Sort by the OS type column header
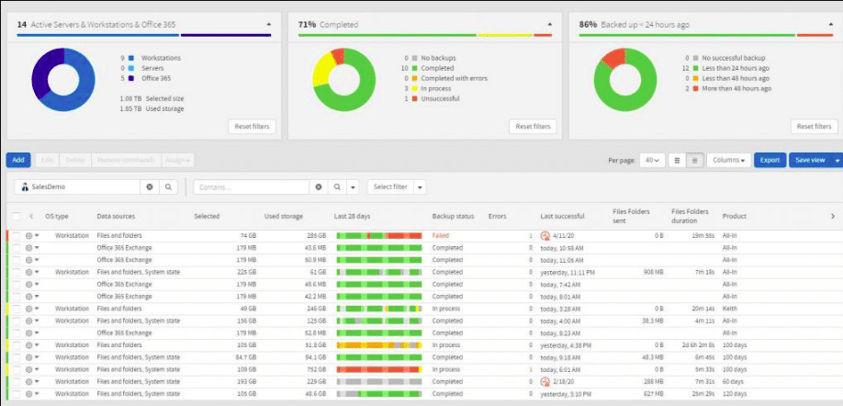The height and width of the screenshot is (406, 843). point(56,216)
